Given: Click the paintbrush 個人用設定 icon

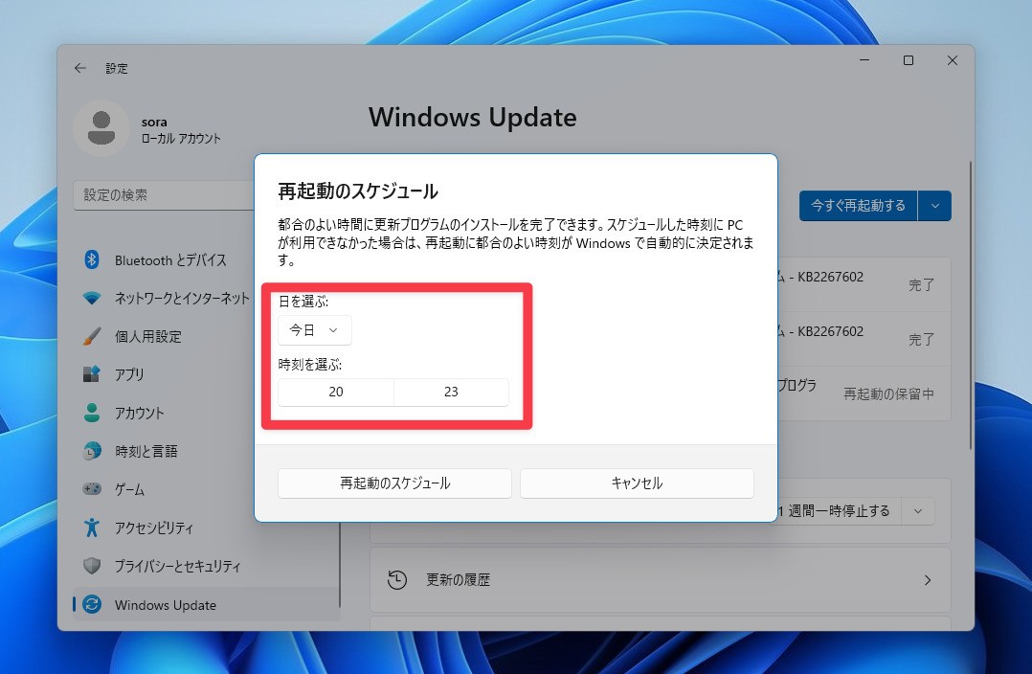Looking at the screenshot, I should click(x=92, y=336).
